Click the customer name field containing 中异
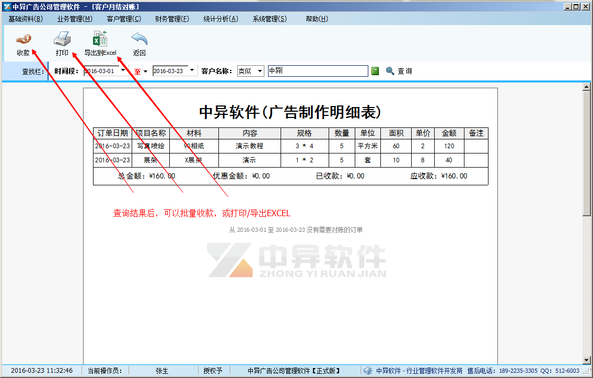The image size is (593, 378). (318, 70)
